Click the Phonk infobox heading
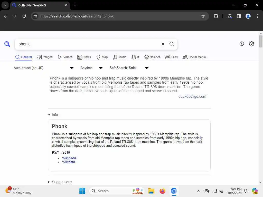263x197 pixels. [59, 126]
